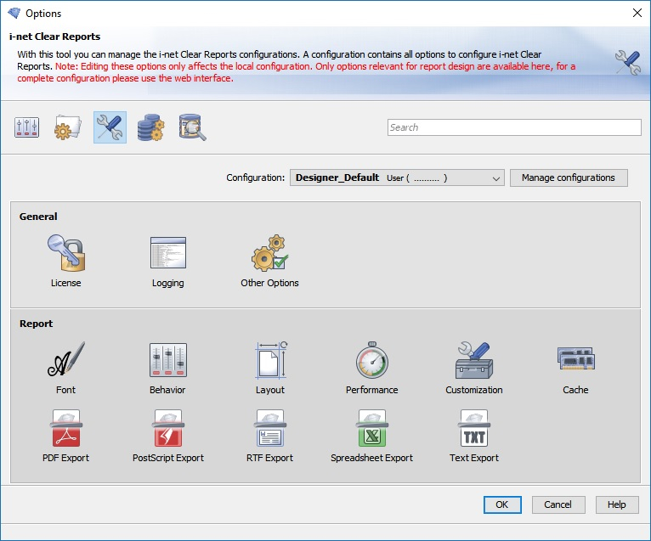Open License settings
Screen dimensions: 651x541
66,262
